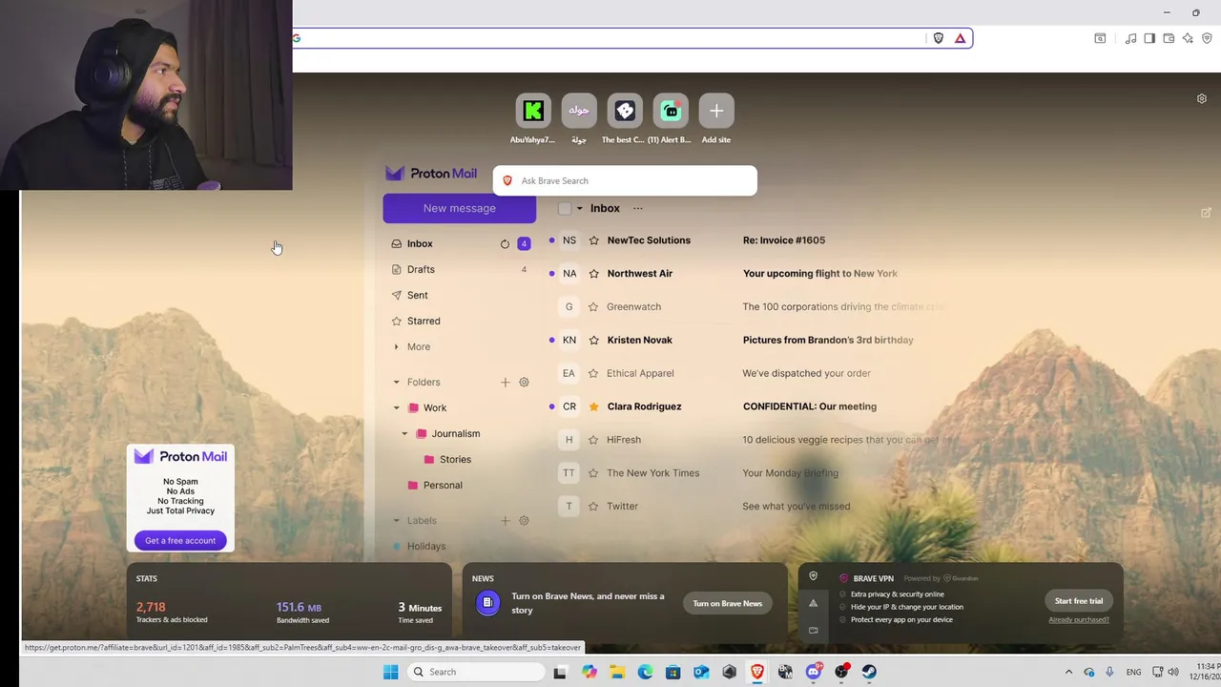Image resolution: width=1221 pixels, height=687 pixels.
Task: Click the Brave News widget icon
Action: tap(487, 603)
